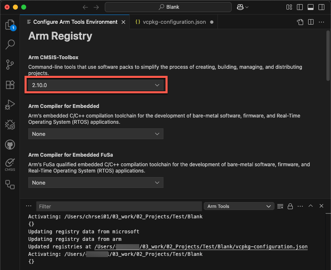Toggle the output scroll lock
This screenshot has width=331, height=270.
pyautogui.click(x=290, y=206)
